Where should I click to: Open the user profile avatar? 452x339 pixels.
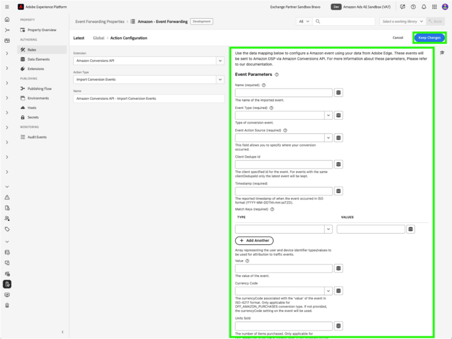click(445, 7)
